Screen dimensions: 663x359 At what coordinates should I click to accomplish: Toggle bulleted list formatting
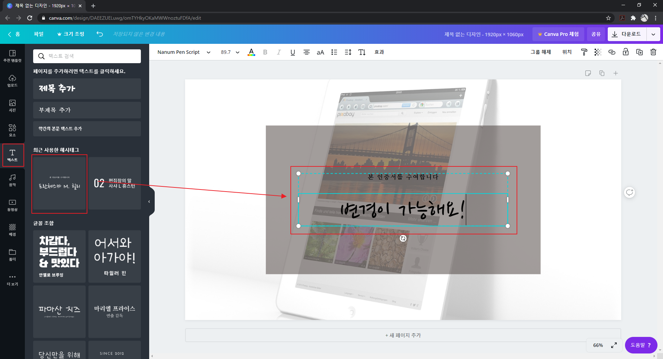[x=334, y=52]
